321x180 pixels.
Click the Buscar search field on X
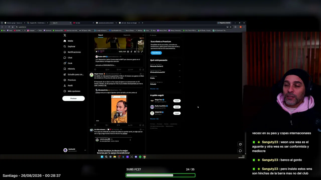[165, 35]
